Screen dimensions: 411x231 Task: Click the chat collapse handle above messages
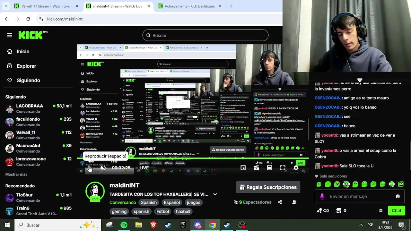click(x=360, y=80)
